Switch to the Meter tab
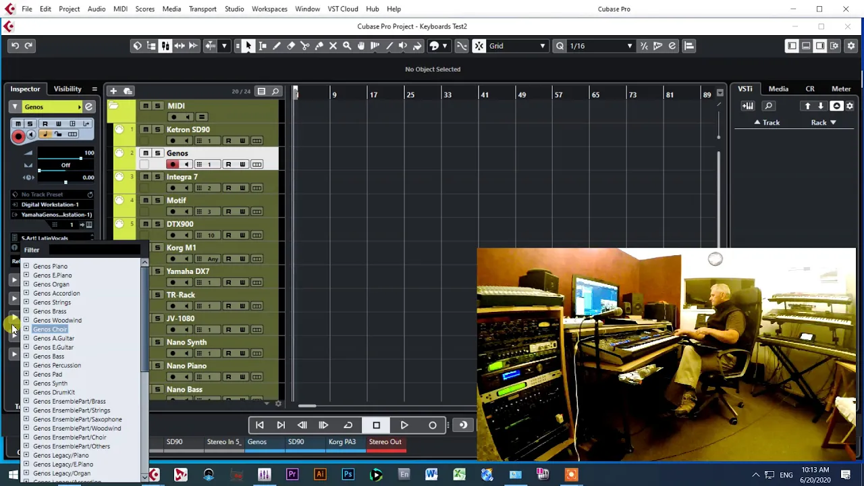Viewport: 864px width, 486px height. click(x=841, y=89)
